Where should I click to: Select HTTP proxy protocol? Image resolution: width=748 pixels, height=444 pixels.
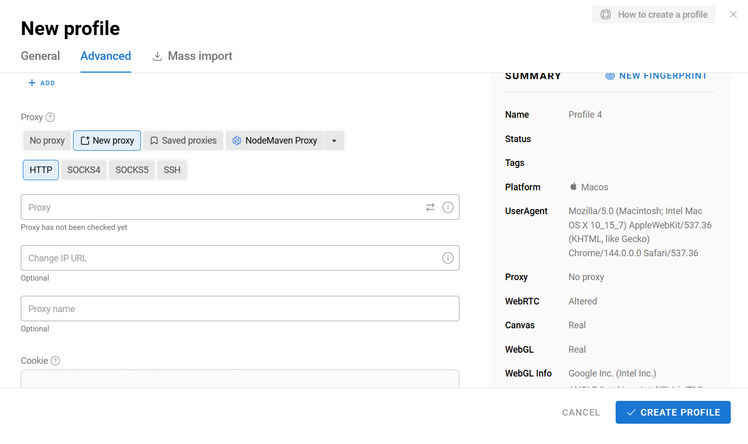[x=41, y=170]
